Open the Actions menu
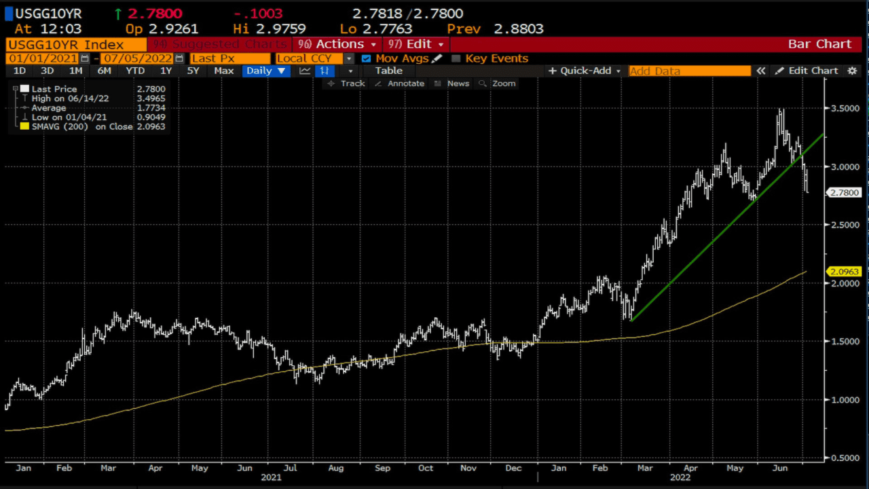The width and height of the screenshot is (869, 489). pyautogui.click(x=336, y=44)
